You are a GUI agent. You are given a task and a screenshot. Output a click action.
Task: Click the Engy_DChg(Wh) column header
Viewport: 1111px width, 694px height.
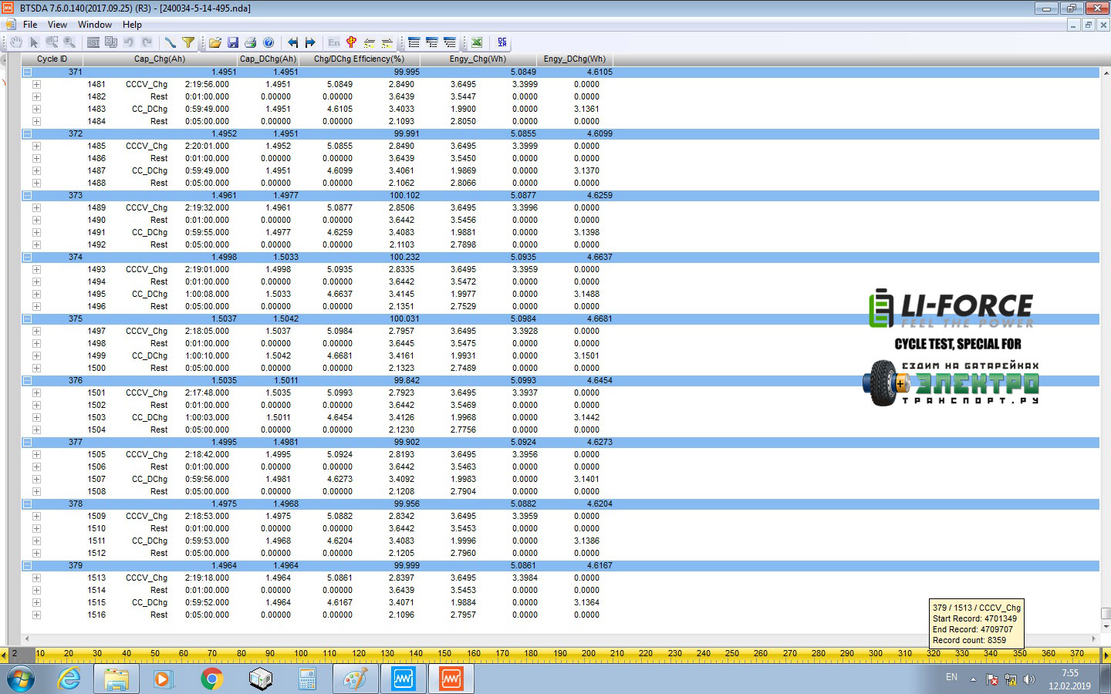575,59
